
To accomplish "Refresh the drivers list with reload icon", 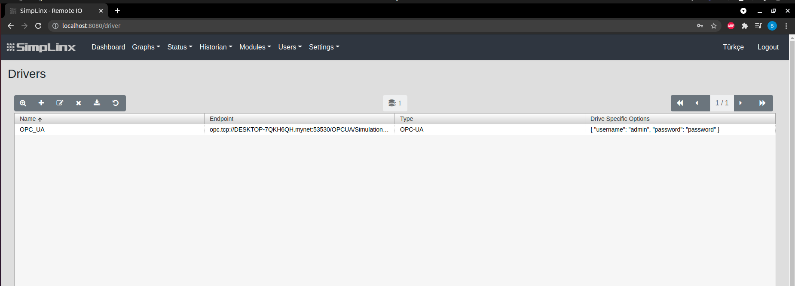I will (x=116, y=103).
